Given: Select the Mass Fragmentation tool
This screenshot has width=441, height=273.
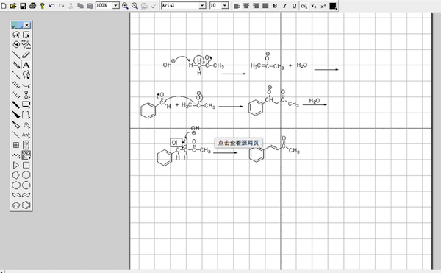Looking at the screenshot, I should [26, 44].
